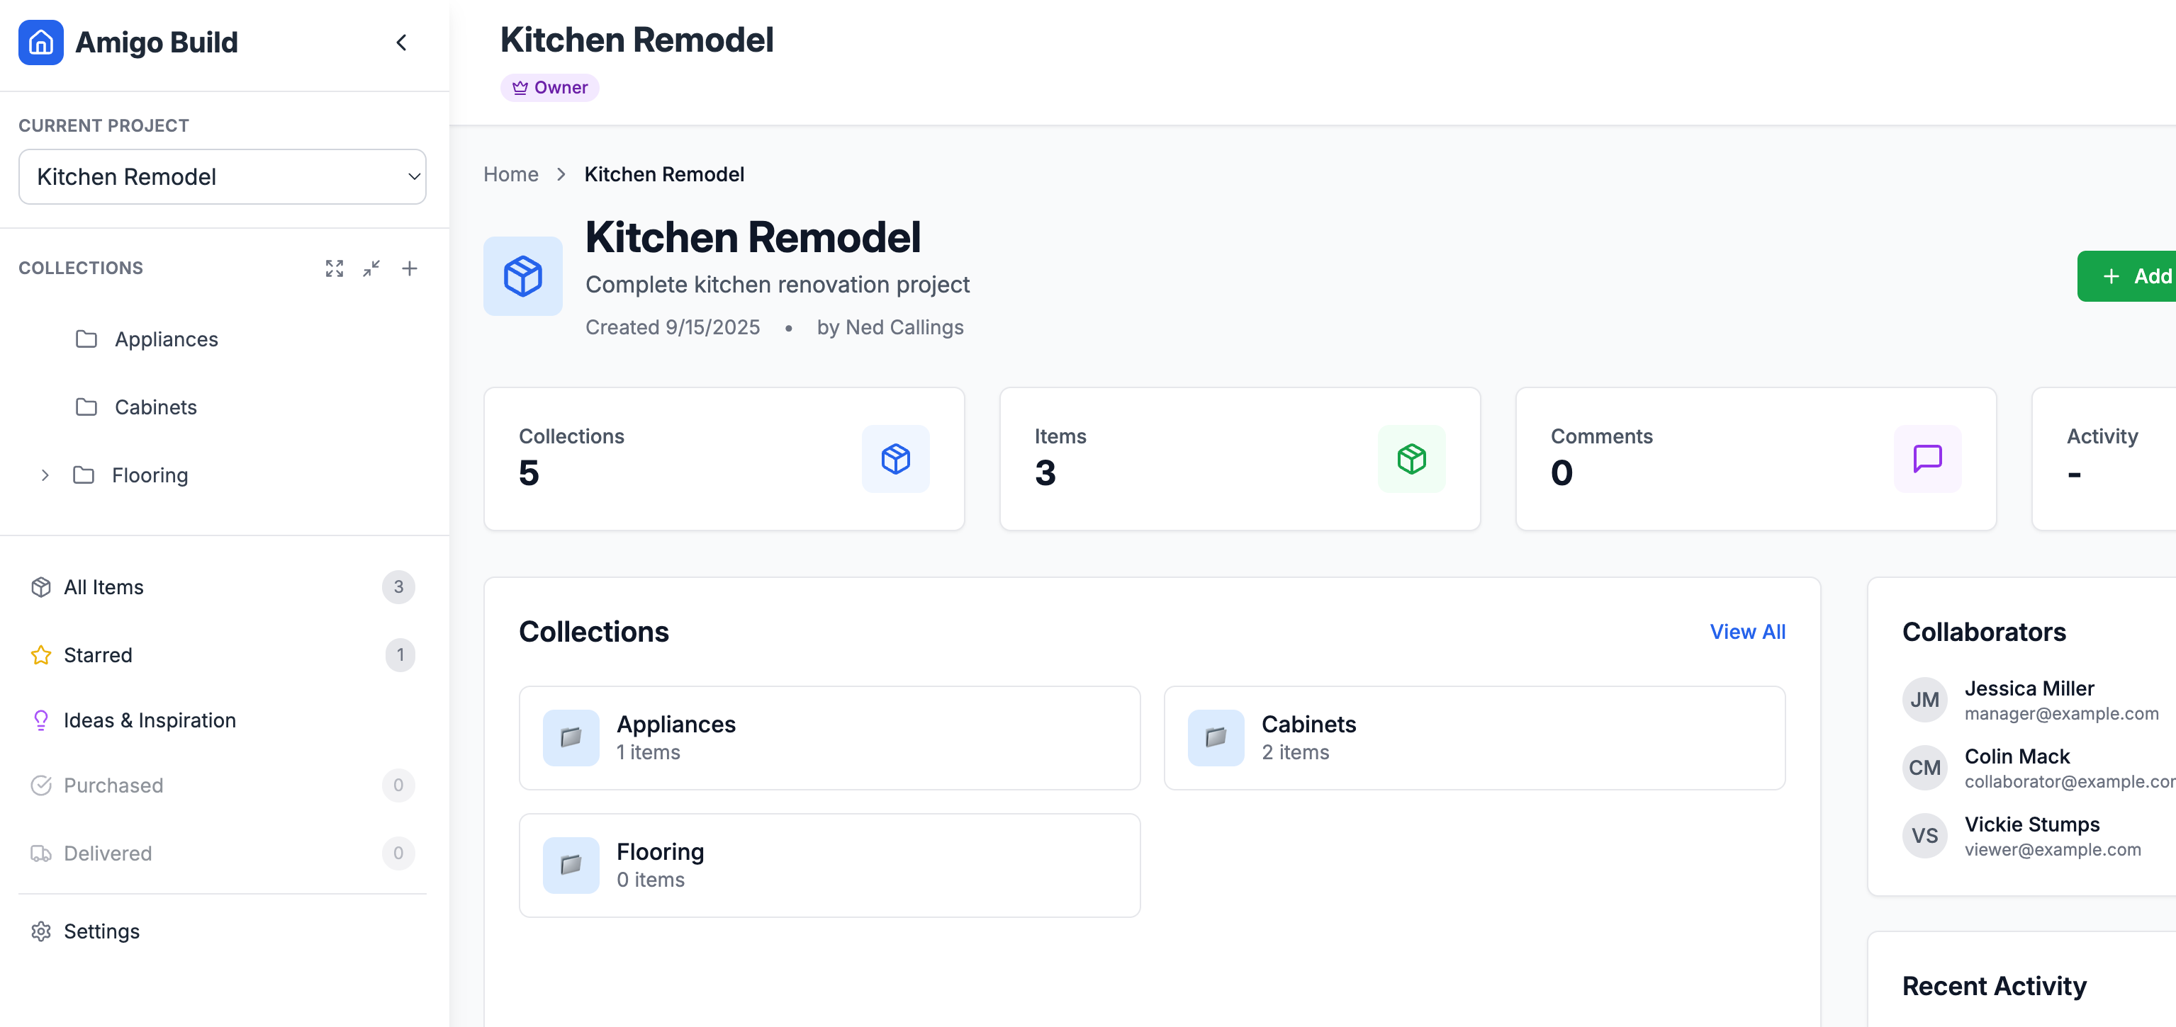Collapse all collections icon

371,268
